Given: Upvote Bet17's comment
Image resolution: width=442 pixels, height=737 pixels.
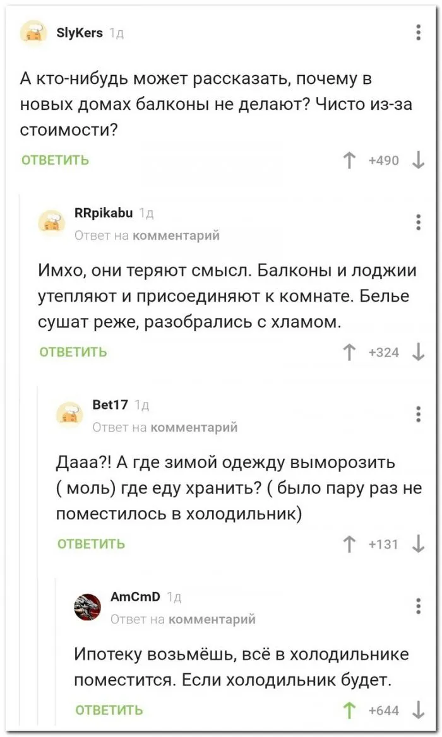Looking at the screenshot, I should click(349, 544).
